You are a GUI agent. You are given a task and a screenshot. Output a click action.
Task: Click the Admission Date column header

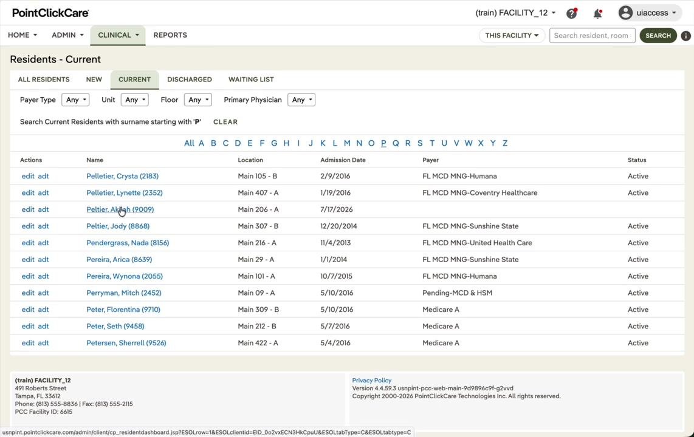pos(343,160)
